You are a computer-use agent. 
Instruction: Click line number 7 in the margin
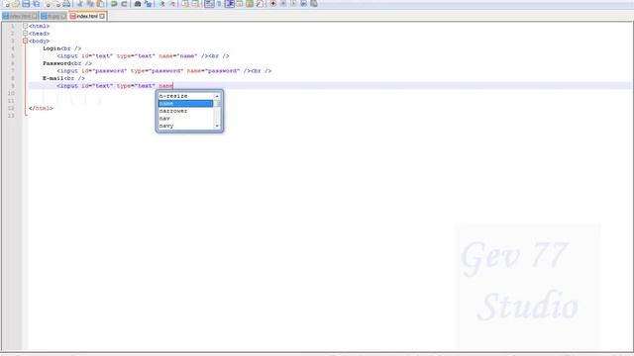(13, 70)
